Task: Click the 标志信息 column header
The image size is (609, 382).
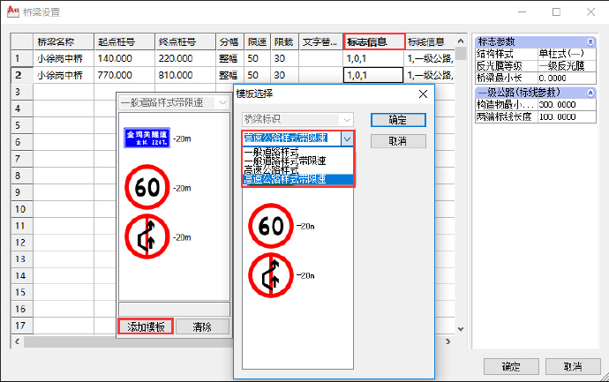Action: click(x=374, y=41)
